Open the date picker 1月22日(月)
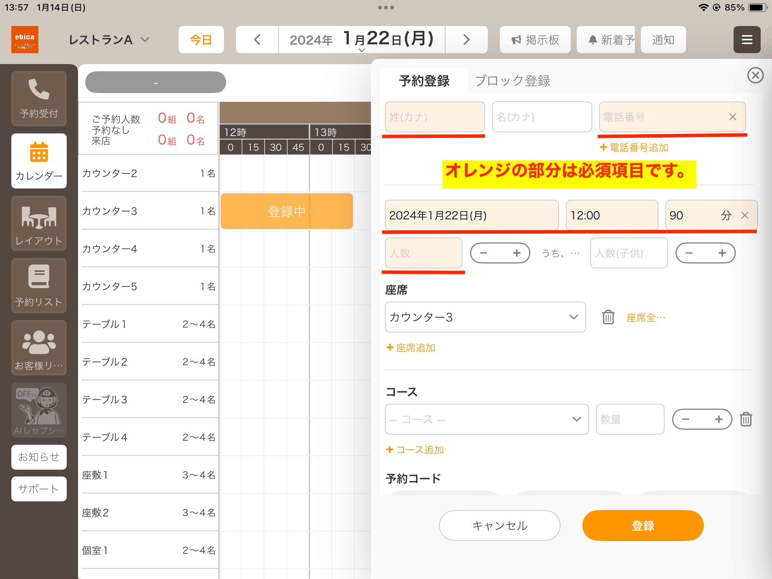Screen dimensions: 772x579 361,40
